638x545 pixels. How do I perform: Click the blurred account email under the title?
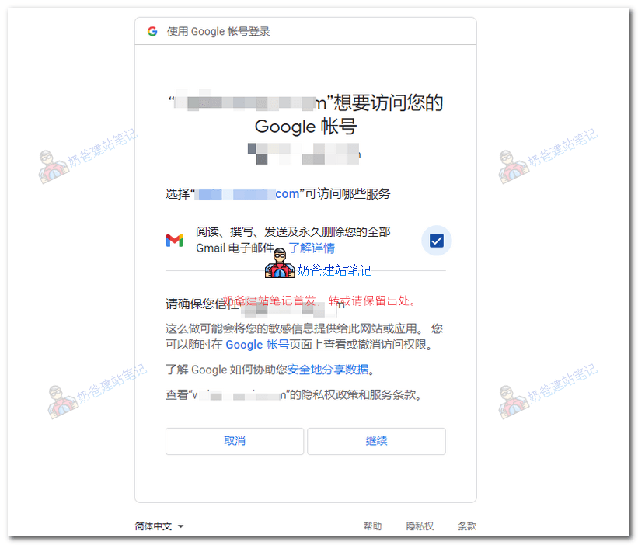click(x=305, y=153)
